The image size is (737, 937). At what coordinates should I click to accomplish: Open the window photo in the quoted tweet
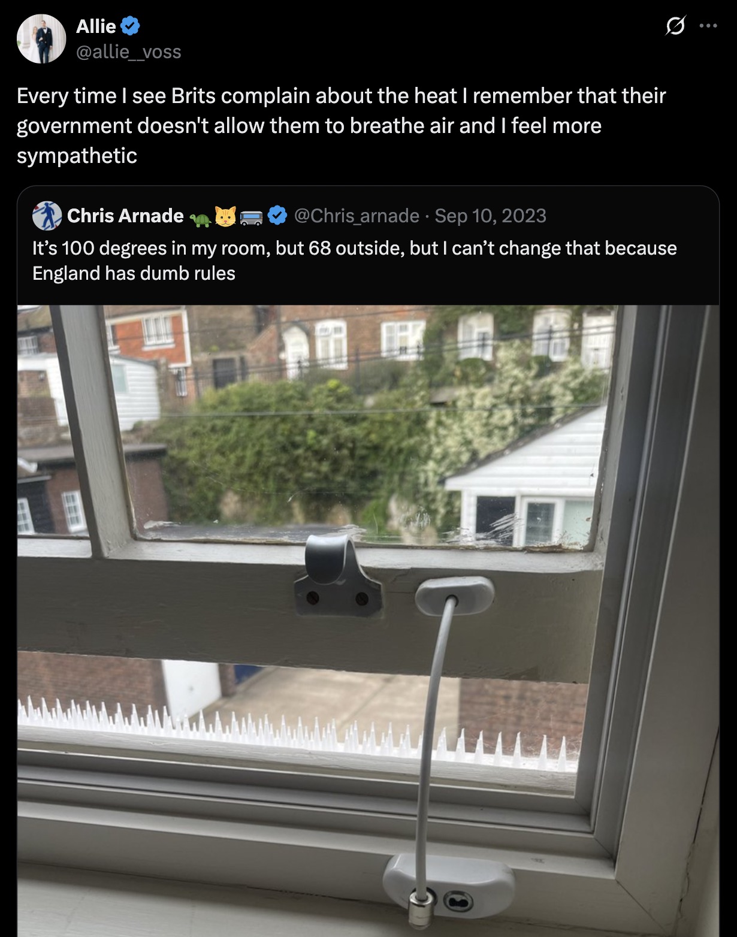368,621
